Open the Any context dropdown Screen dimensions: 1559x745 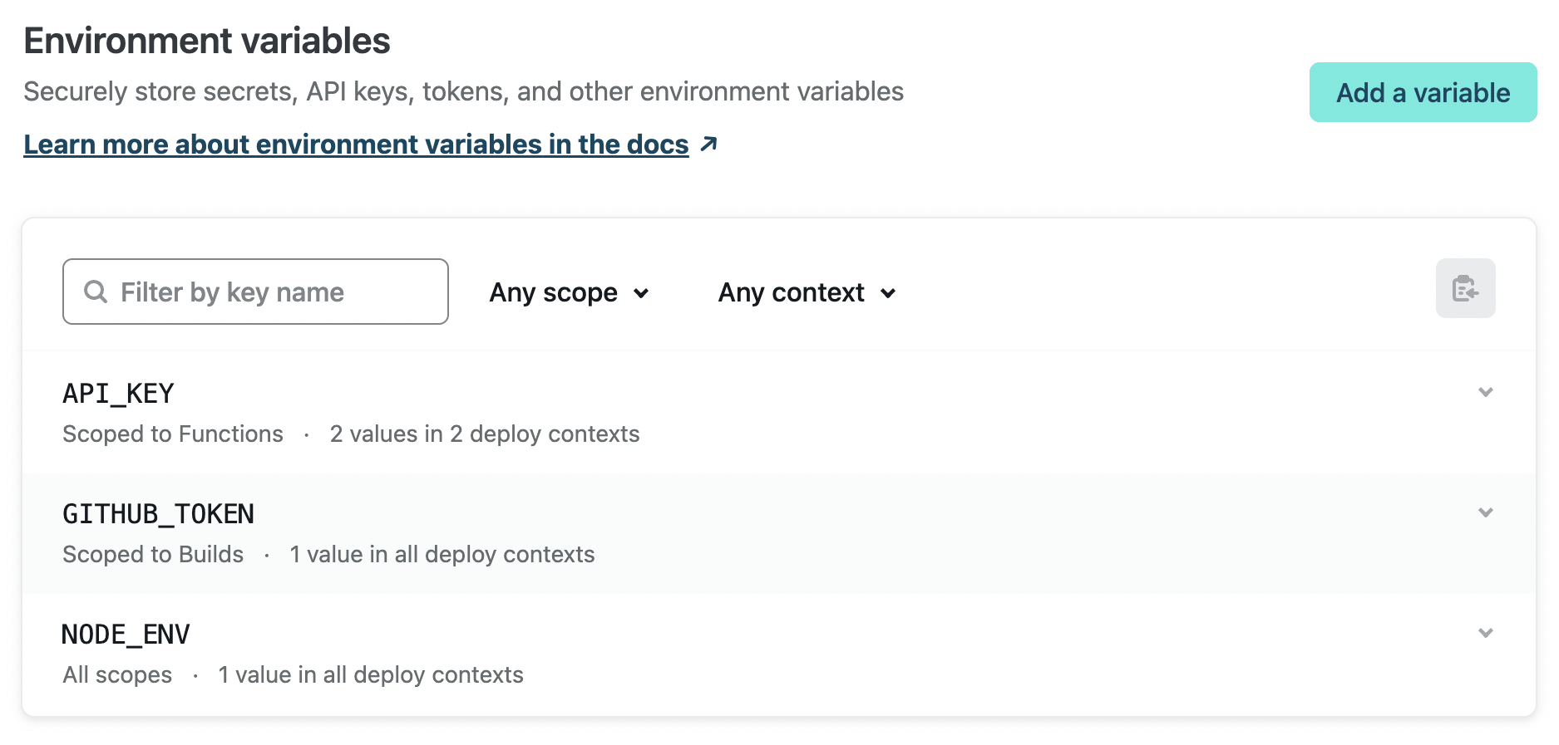click(x=791, y=292)
